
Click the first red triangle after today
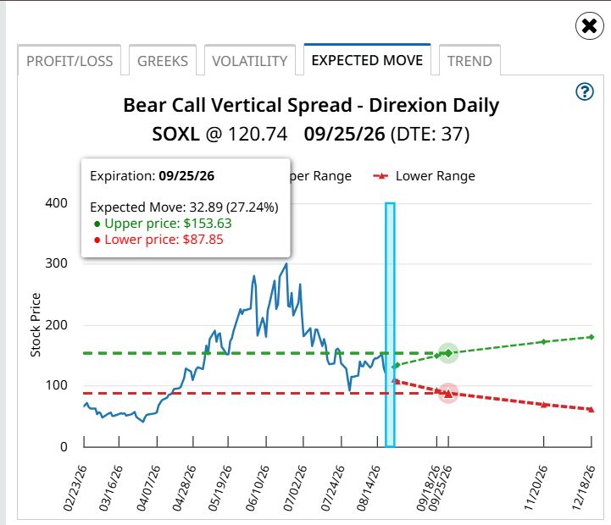(x=396, y=380)
